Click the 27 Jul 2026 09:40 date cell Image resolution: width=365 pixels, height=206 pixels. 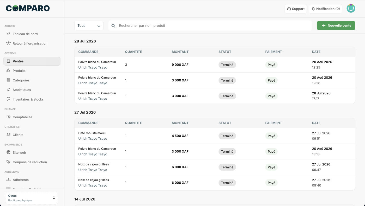pos(321,183)
